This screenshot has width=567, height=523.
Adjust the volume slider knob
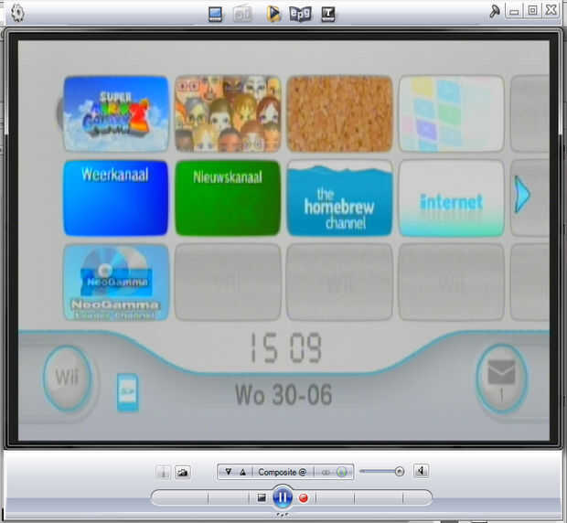(400, 471)
